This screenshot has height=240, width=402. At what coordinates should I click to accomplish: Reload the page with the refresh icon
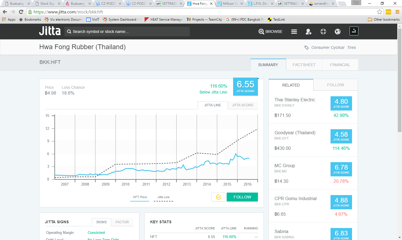[21, 12]
